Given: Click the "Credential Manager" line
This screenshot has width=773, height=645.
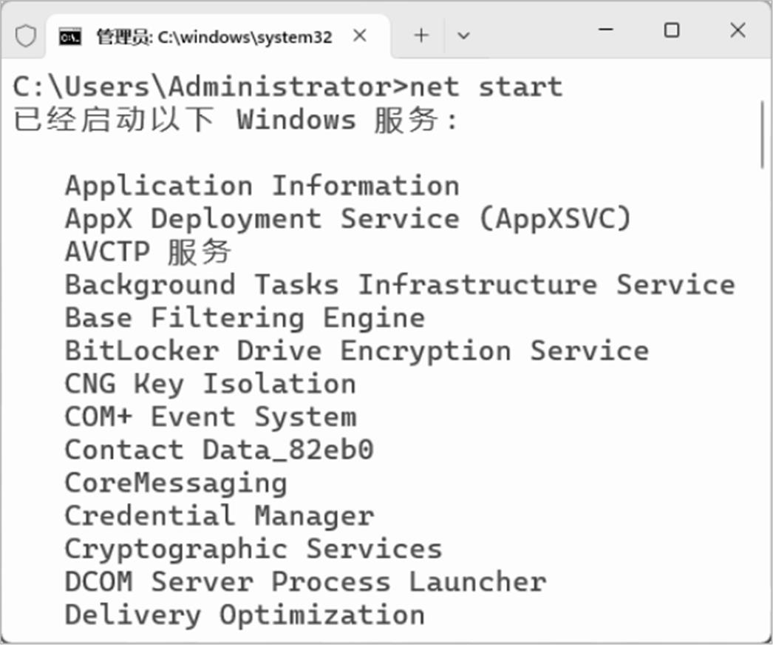Looking at the screenshot, I should coord(219,516).
